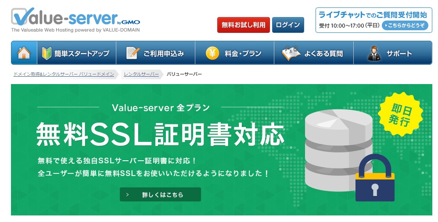Click the 即日発行 yellow badge
438x222 pixels.
pos(400,114)
